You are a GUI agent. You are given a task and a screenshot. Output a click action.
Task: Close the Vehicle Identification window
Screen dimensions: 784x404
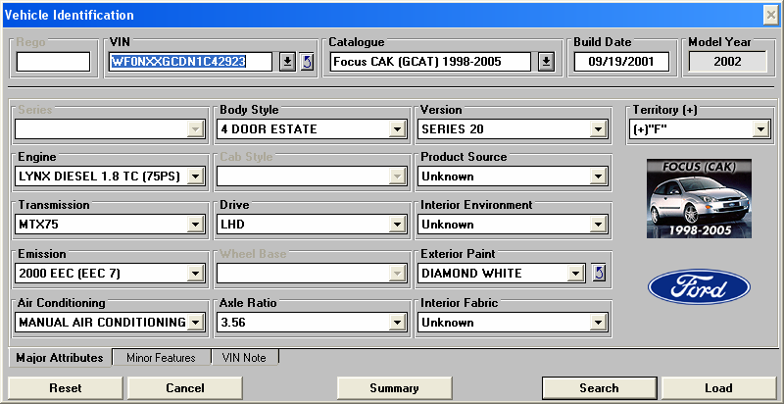click(771, 15)
